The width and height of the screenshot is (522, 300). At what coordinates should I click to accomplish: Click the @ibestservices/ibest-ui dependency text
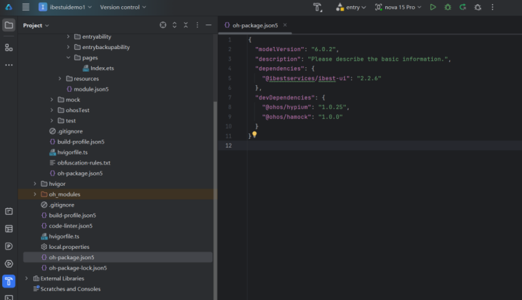click(x=306, y=78)
